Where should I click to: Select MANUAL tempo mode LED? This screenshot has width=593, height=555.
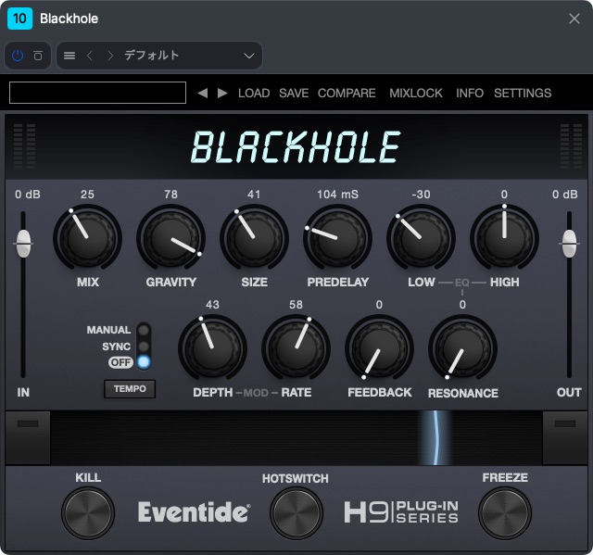[144, 330]
